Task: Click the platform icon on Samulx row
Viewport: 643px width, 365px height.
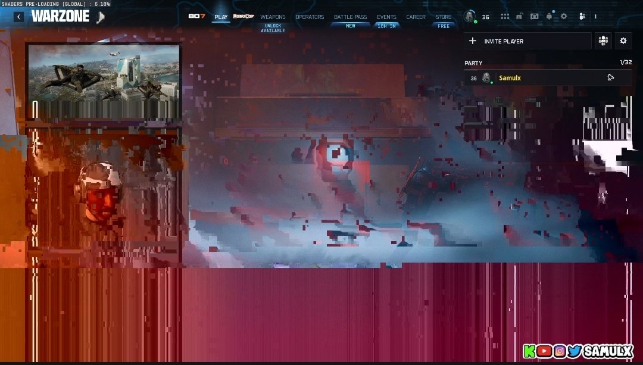Action: click(x=610, y=77)
